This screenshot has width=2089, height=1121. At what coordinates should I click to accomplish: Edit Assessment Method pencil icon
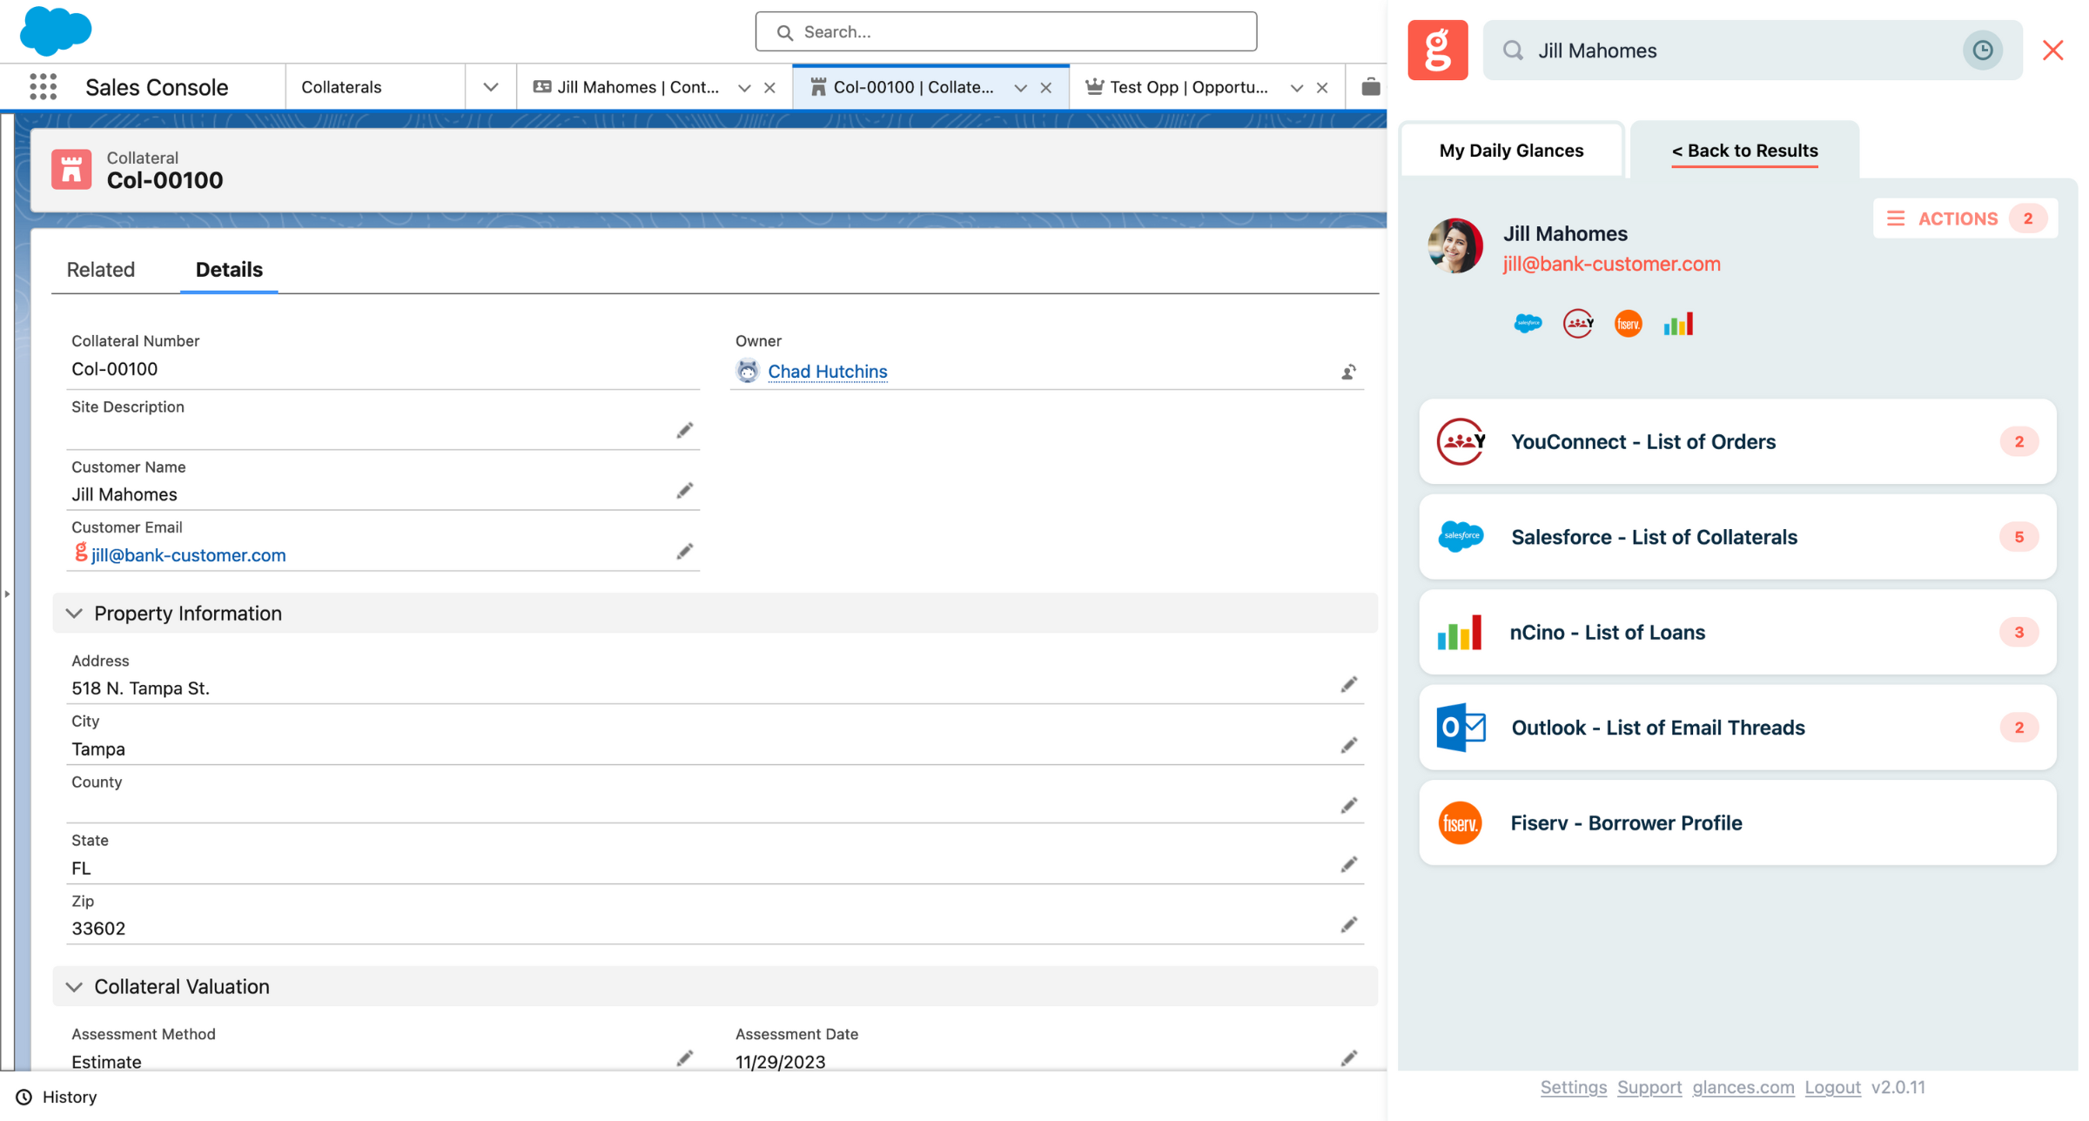[685, 1058]
